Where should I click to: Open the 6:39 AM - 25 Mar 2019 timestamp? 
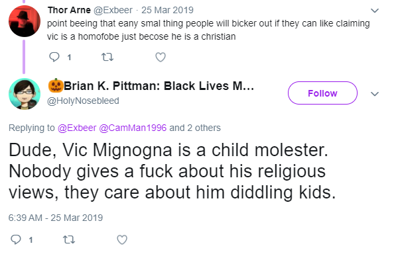tap(56, 218)
